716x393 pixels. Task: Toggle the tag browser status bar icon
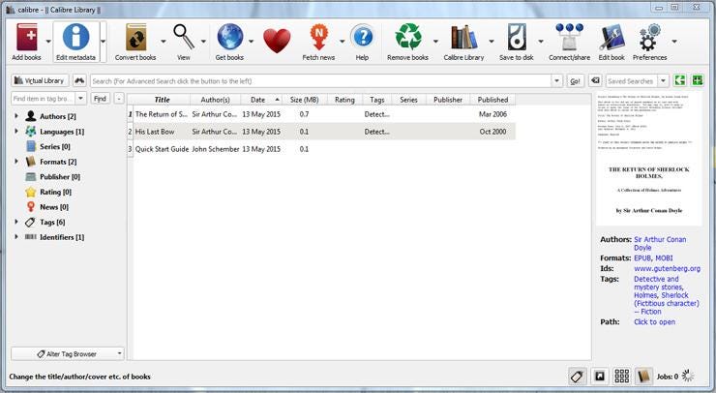[578, 377]
